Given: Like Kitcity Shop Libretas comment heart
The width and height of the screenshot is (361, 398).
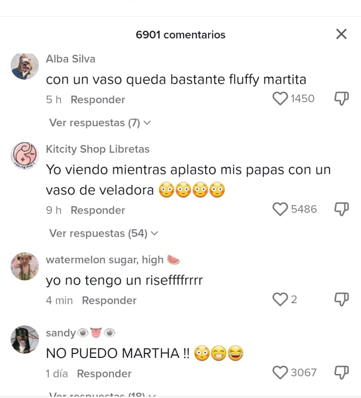Looking at the screenshot, I should pyautogui.click(x=280, y=209).
